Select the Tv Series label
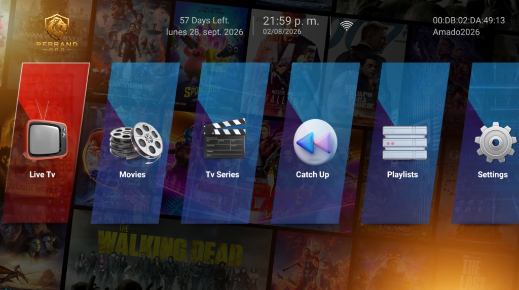This screenshot has width=519, height=290. point(223,174)
